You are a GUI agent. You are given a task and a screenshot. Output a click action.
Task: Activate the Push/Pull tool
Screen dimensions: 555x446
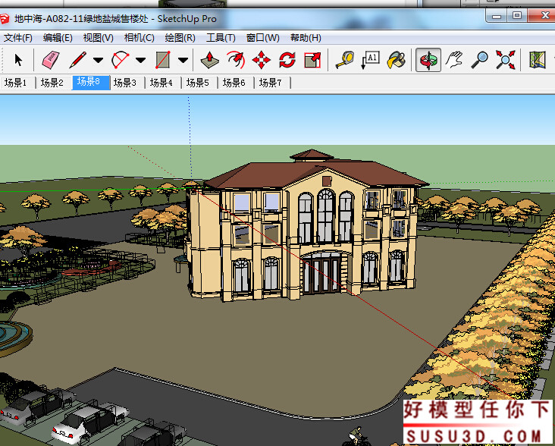coord(209,59)
